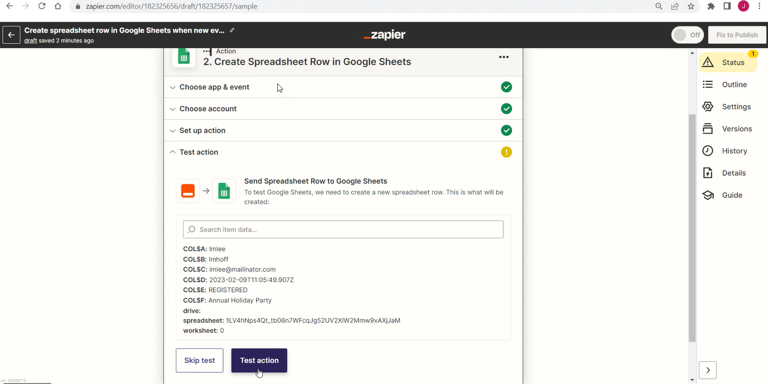Open the three-dot menu for action step
The width and height of the screenshot is (768, 384).
(504, 57)
